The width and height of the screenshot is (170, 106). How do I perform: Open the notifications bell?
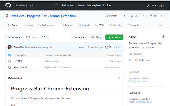[148, 5]
